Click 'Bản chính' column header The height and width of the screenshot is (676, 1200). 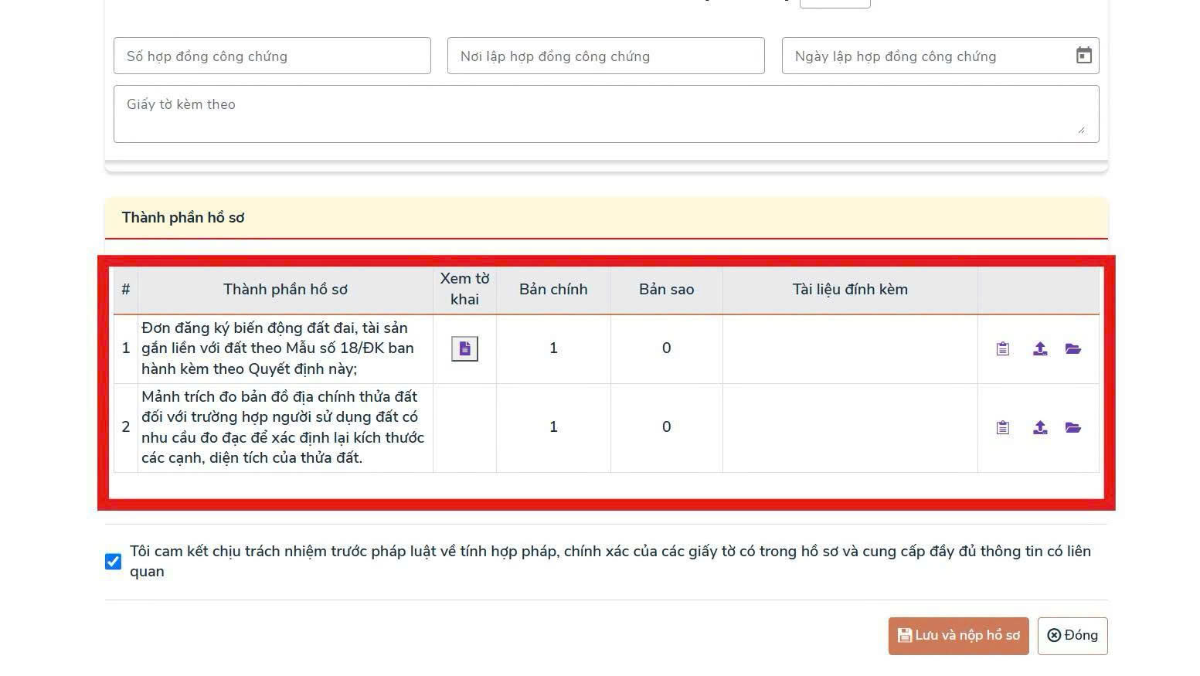(x=553, y=290)
